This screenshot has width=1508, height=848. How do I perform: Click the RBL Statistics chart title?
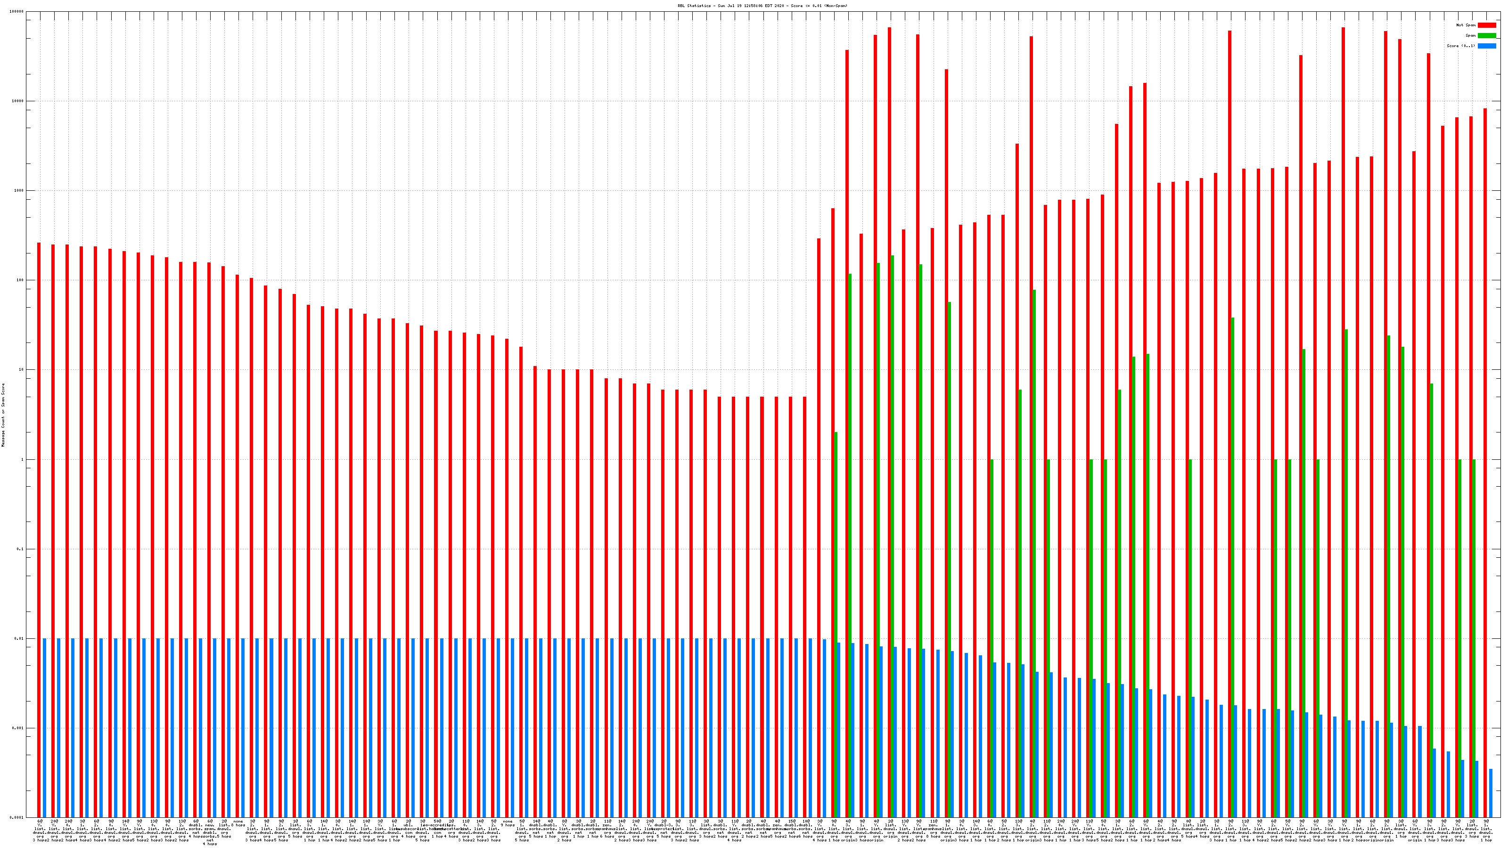click(762, 6)
